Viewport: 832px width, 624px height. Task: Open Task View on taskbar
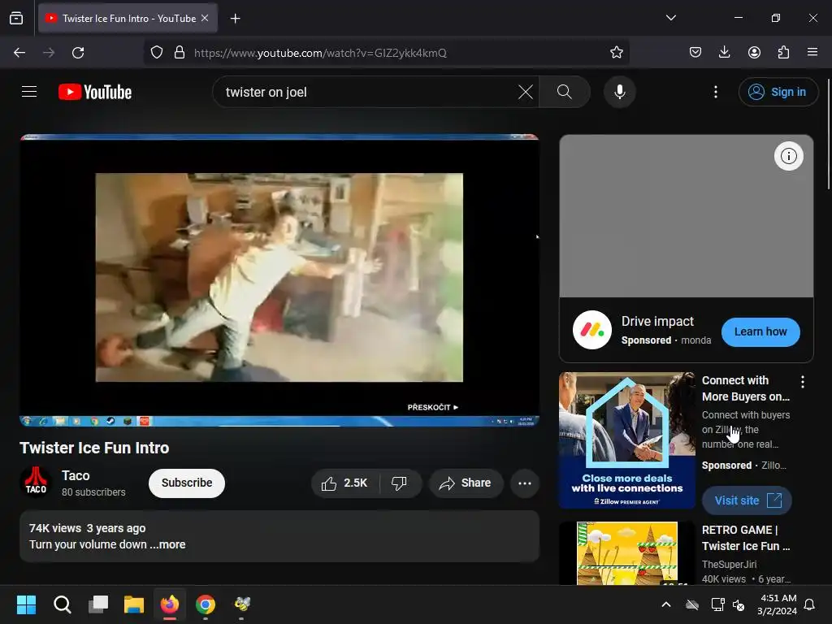[x=98, y=604]
